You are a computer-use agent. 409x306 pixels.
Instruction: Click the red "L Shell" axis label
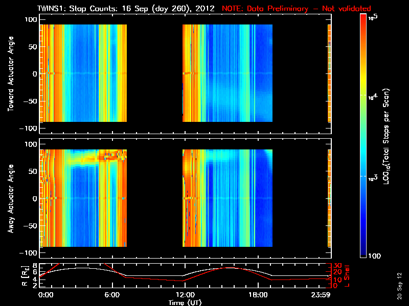point(347,275)
